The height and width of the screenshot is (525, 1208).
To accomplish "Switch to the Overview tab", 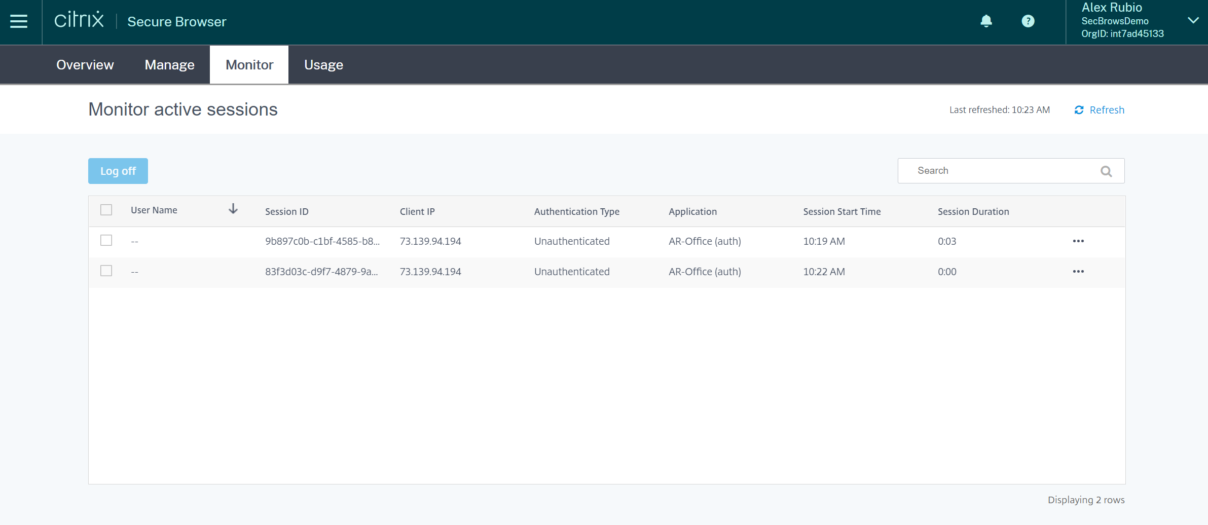I will point(85,65).
